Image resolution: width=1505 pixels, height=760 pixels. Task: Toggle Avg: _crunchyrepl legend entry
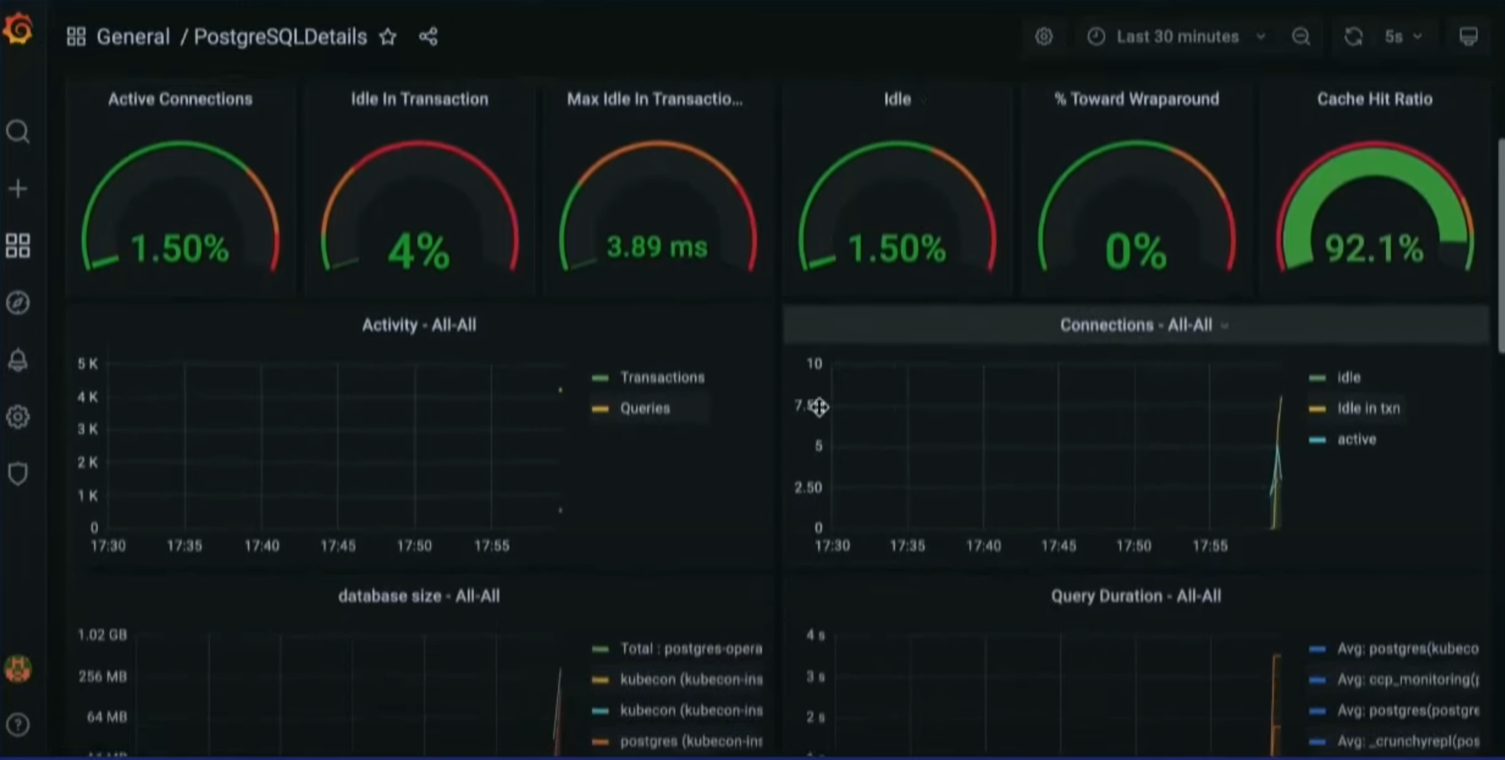(1408, 741)
